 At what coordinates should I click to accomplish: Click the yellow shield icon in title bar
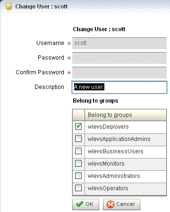(x=9, y=7)
